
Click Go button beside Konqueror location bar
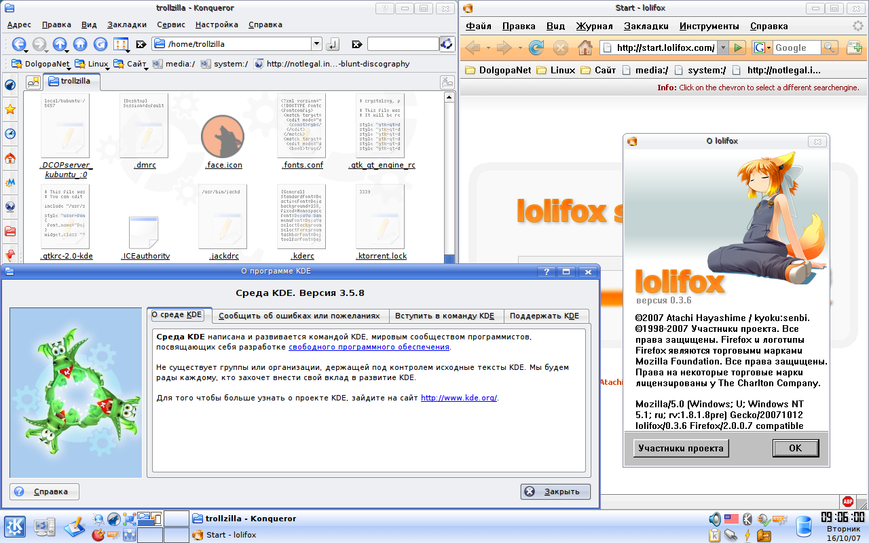click(333, 44)
